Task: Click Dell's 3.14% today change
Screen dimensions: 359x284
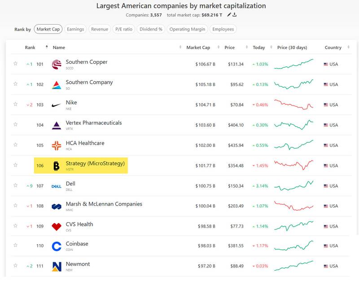Action: 260,186
